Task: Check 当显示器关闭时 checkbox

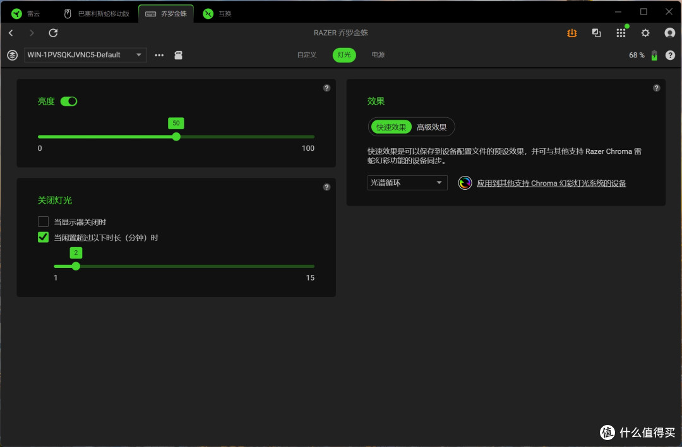Action: point(43,221)
